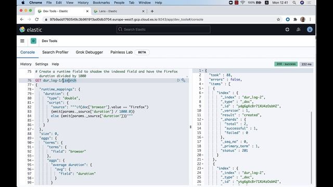The width and height of the screenshot is (333, 187).
Task: Open the View menu in menu bar
Action: tap(69, 3)
